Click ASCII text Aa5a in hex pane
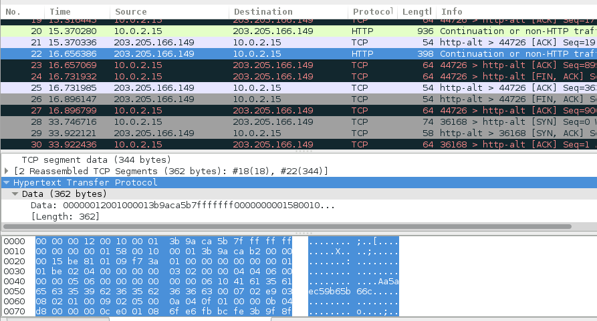 coord(388,282)
